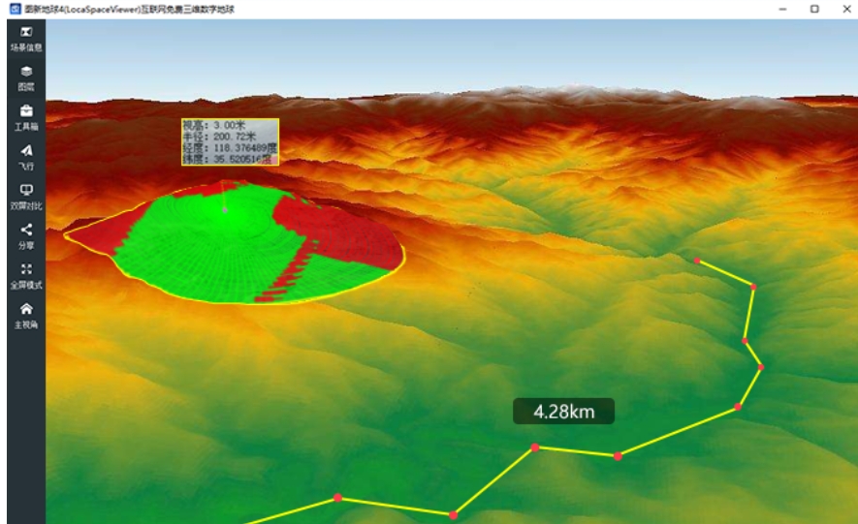Screen dimensions: 858x524
Task: Maximize the LocaSpaceViewer window
Action: tap(813, 9)
